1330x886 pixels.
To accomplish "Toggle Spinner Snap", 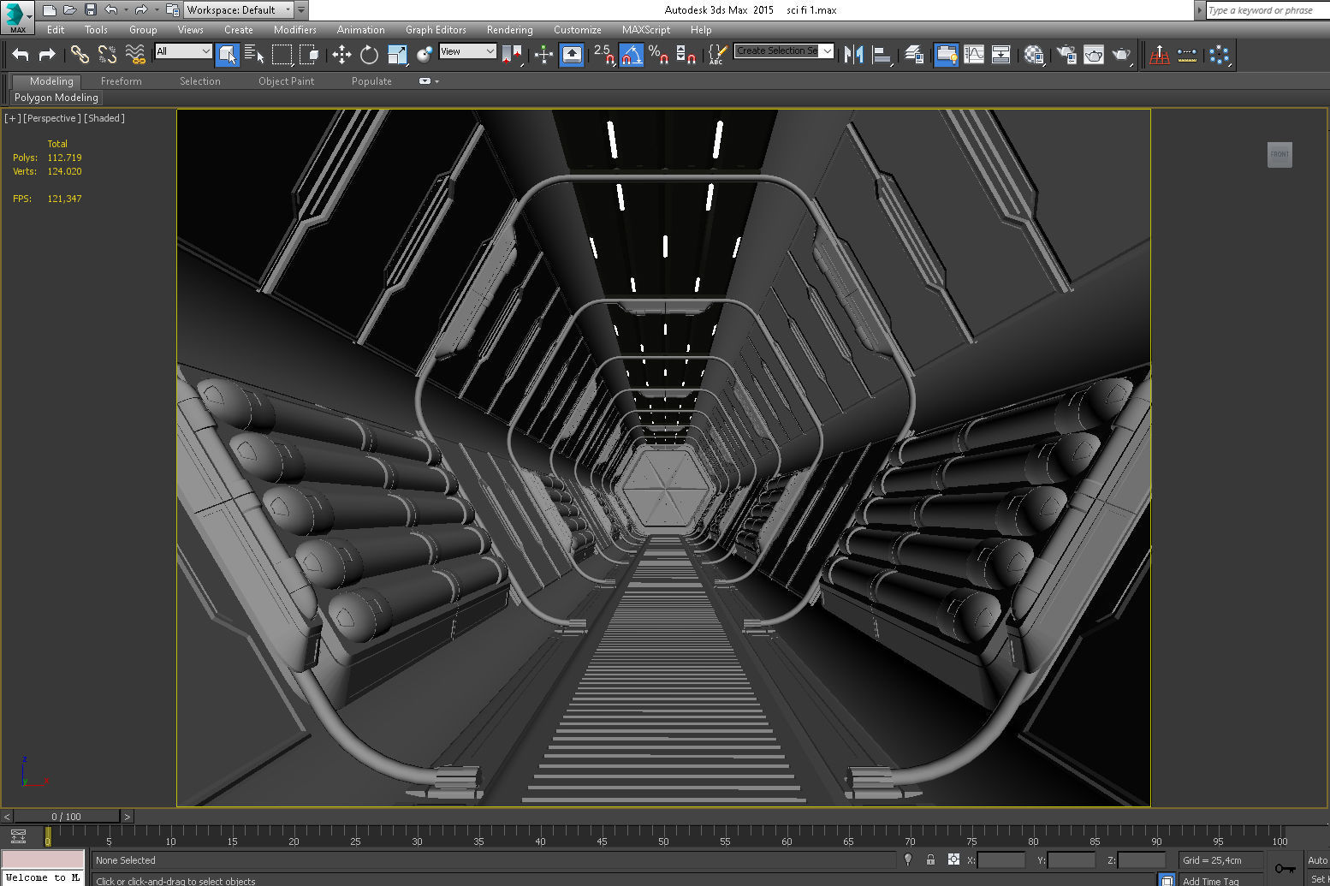I will [686, 55].
